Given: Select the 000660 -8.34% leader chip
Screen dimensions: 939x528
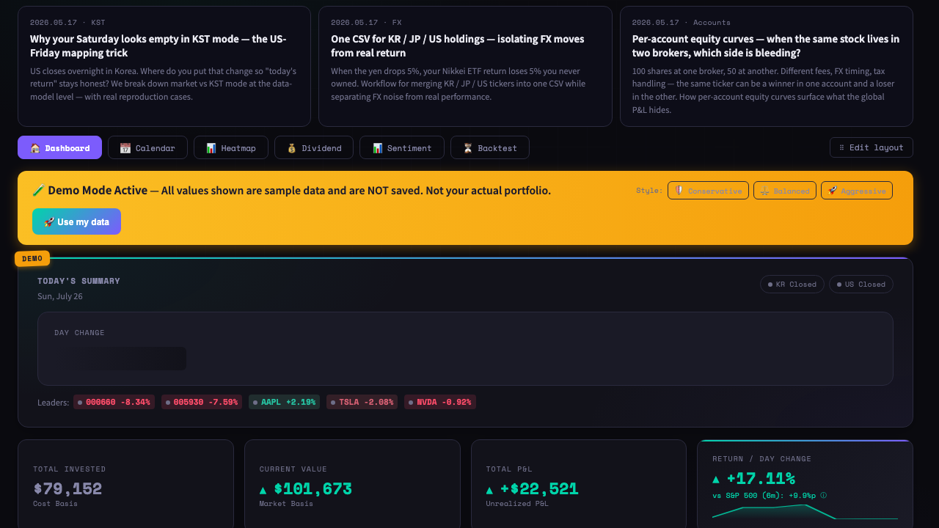Looking at the screenshot, I should pyautogui.click(x=114, y=402).
